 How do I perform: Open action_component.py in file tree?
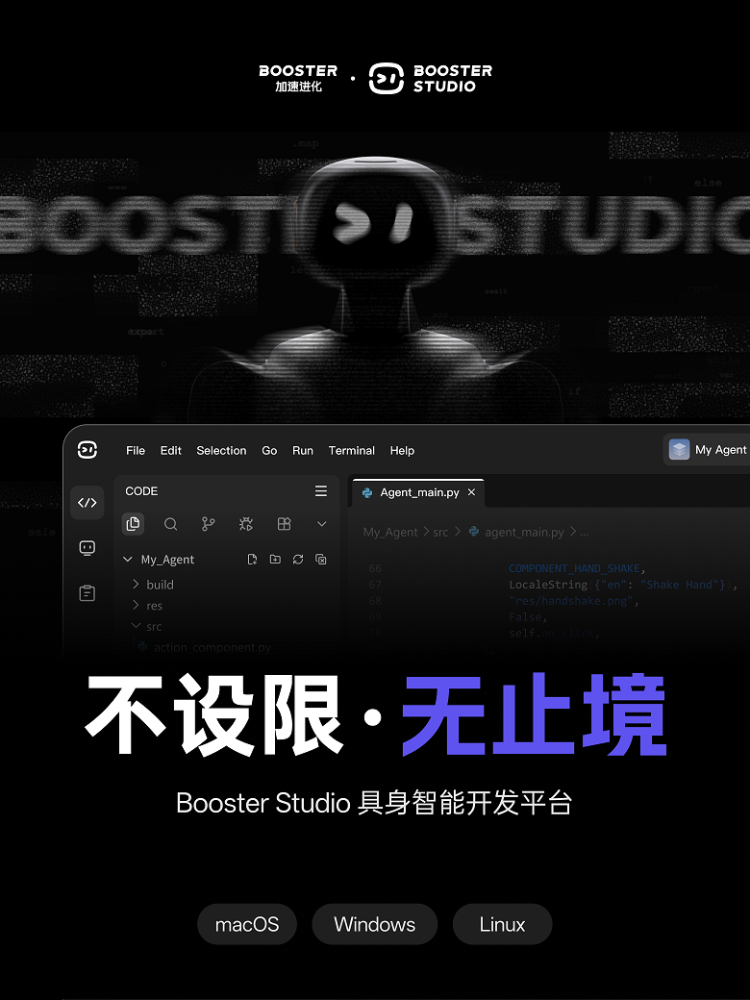pyautogui.click(x=212, y=647)
